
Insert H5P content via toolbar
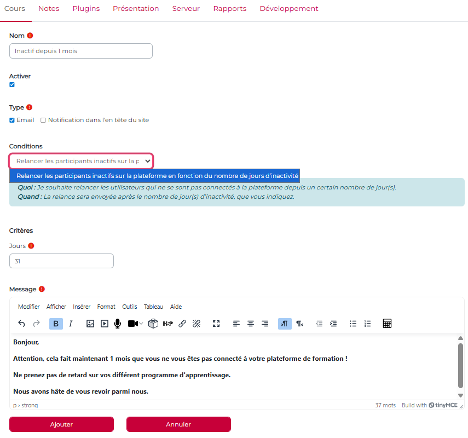click(167, 324)
